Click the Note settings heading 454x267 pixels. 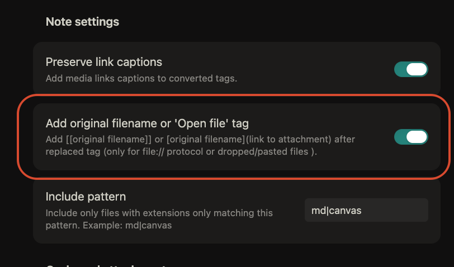(82, 22)
